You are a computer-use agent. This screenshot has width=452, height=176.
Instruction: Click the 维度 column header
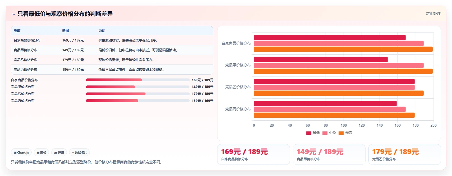click(x=17, y=31)
